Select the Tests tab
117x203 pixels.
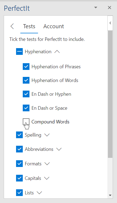(29, 26)
